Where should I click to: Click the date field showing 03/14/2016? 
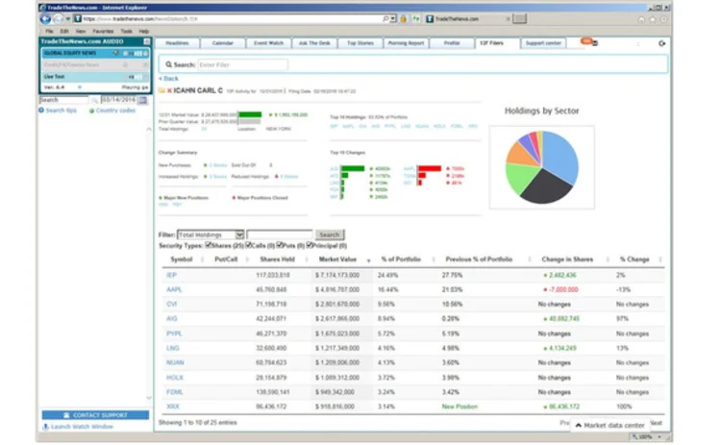(118, 100)
